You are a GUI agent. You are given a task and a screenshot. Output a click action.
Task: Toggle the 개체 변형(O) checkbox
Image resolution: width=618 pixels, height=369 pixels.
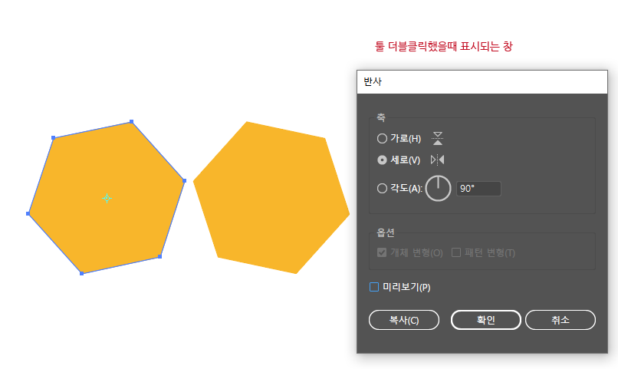[382, 252]
